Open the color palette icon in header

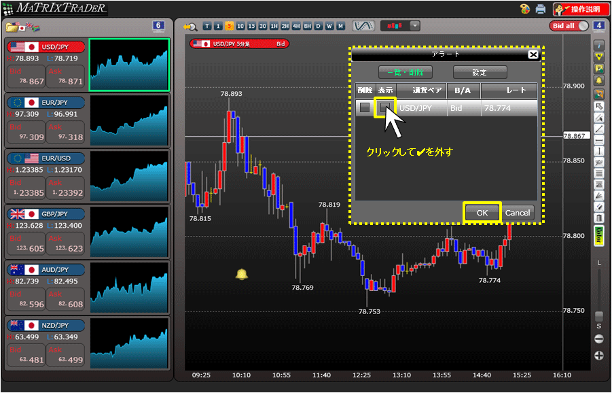tap(525, 9)
